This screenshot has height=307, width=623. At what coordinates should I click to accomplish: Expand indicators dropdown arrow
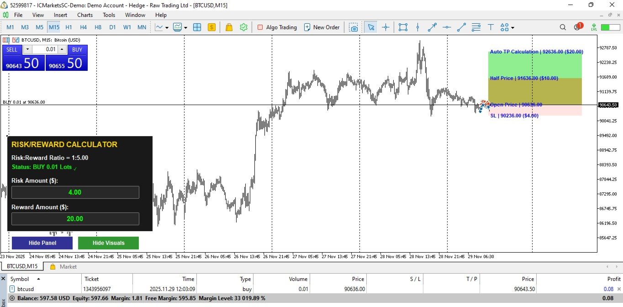click(185, 27)
